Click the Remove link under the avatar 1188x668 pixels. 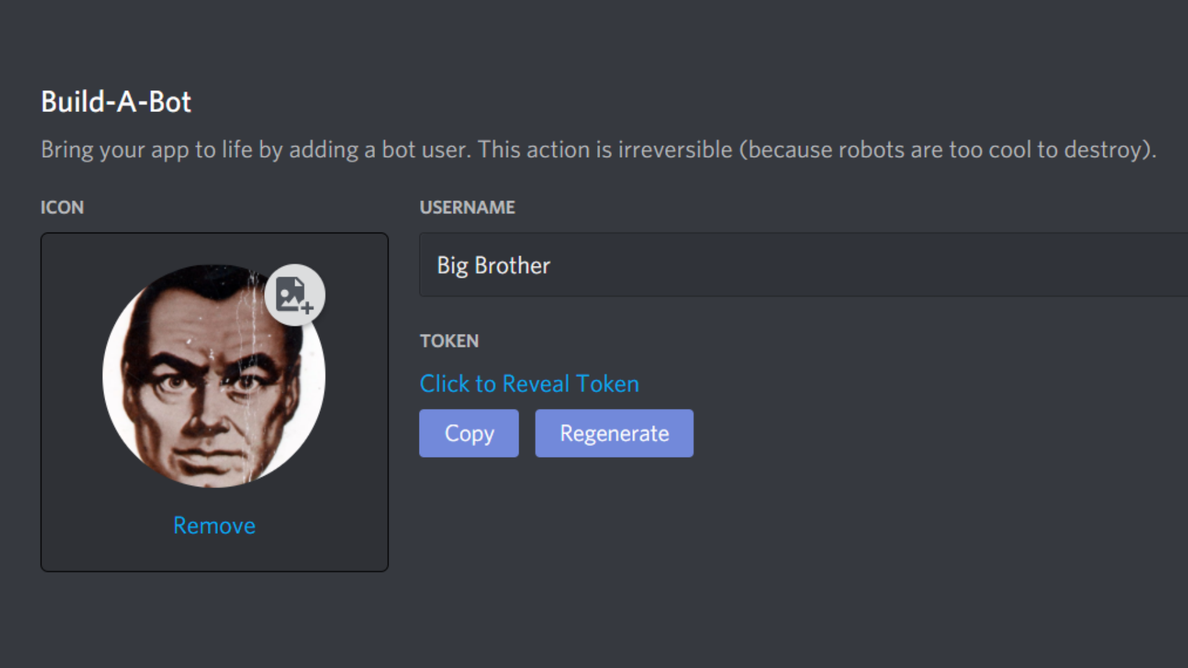coord(214,526)
